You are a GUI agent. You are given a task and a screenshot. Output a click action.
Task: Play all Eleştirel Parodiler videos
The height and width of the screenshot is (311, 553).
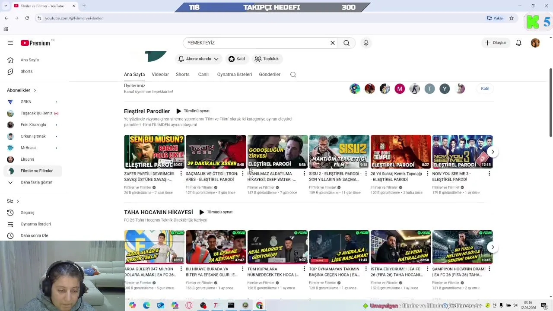pos(193,111)
